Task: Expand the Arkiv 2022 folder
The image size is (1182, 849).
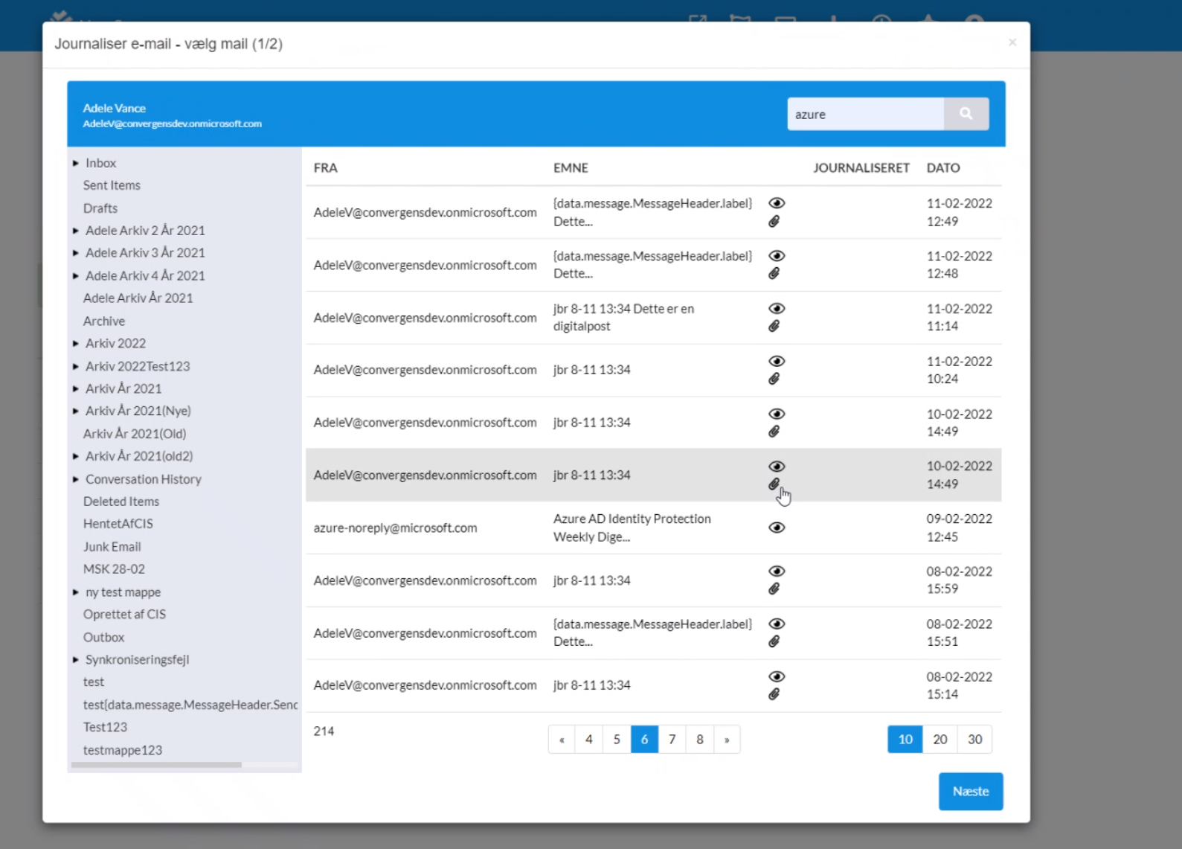Action: [x=76, y=344]
